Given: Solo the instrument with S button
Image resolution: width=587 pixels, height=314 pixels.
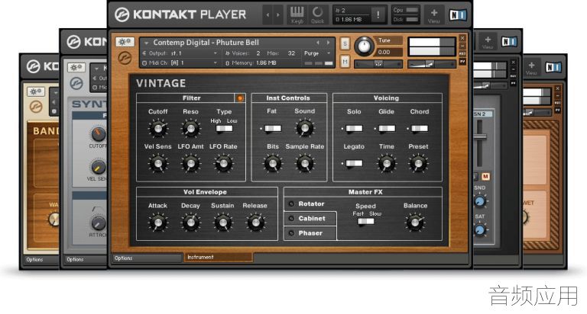Looking at the screenshot, I should [345, 44].
